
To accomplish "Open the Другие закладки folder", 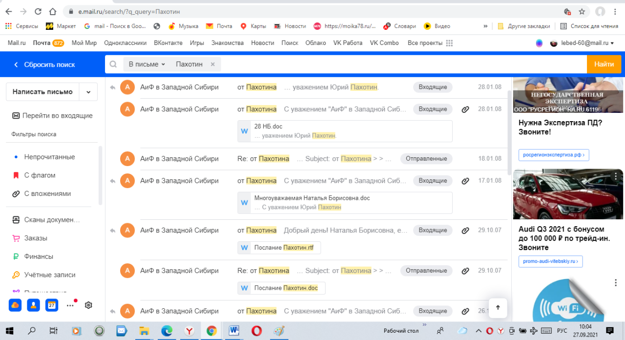I will tap(523, 26).
